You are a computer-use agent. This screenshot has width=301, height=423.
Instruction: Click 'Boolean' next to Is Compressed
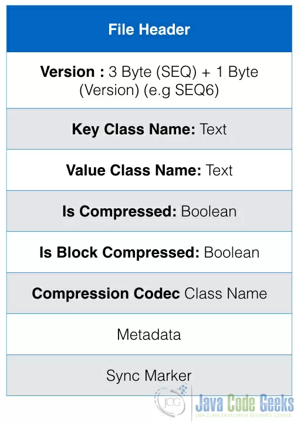coord(209,211)
